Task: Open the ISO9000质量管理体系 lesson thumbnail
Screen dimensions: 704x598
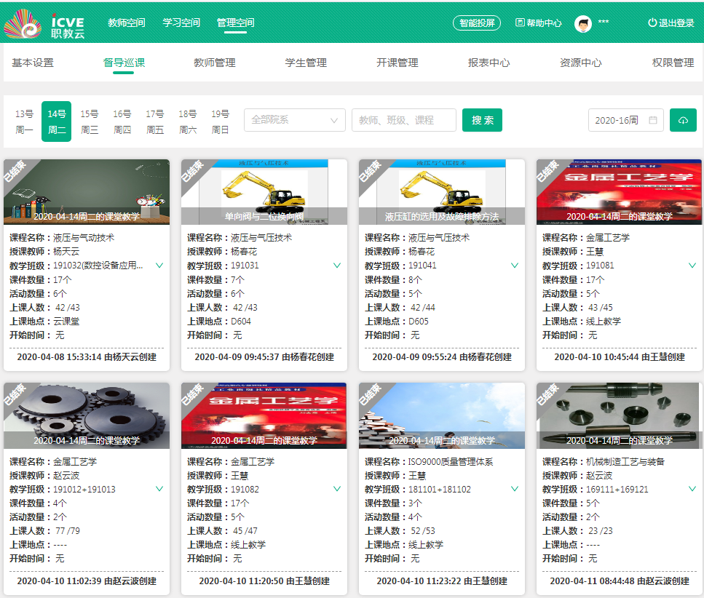Action: coord(442,416)
